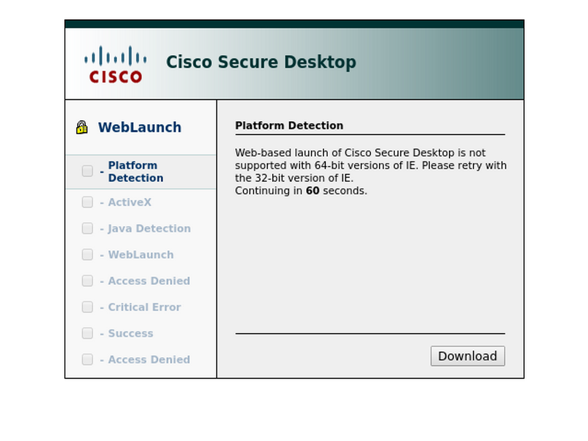Select the WebLaunch step in the list
The image size is (588, 441).
pos(141,254)
